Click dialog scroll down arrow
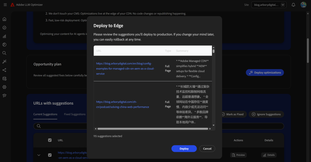 click(x=214, y=125)
